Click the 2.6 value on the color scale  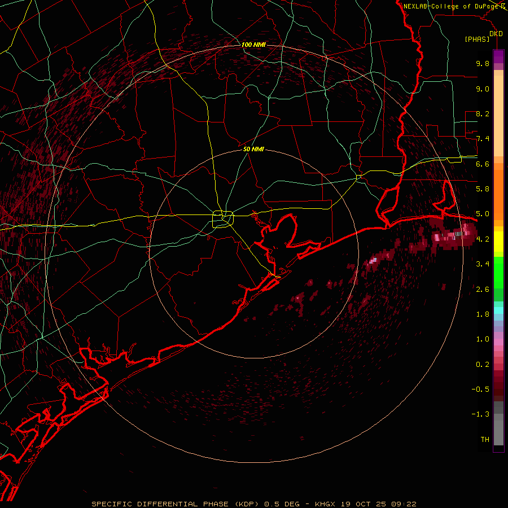point(483,290)
